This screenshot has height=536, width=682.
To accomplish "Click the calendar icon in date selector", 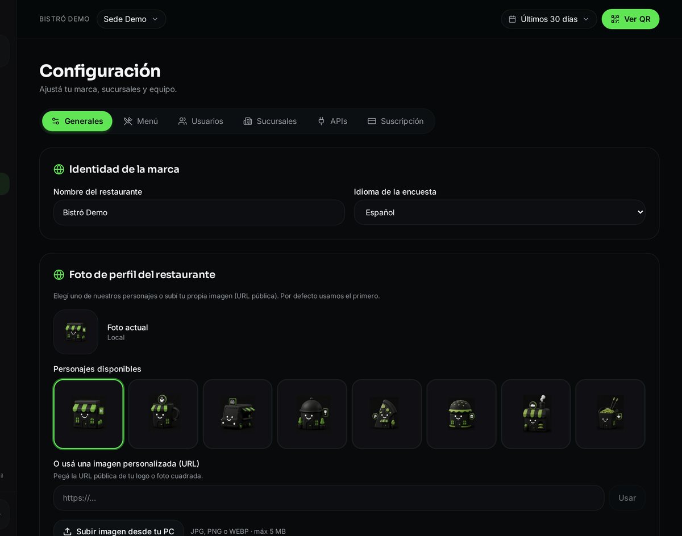I will tap(512, 19).
